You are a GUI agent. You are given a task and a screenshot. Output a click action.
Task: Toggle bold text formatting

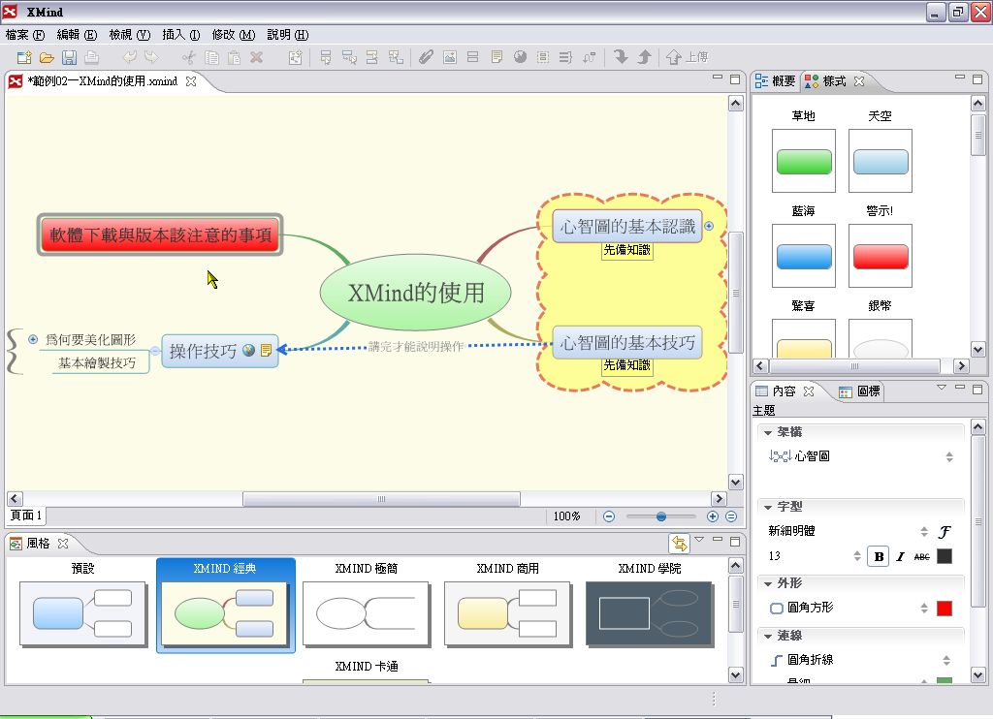878,556
